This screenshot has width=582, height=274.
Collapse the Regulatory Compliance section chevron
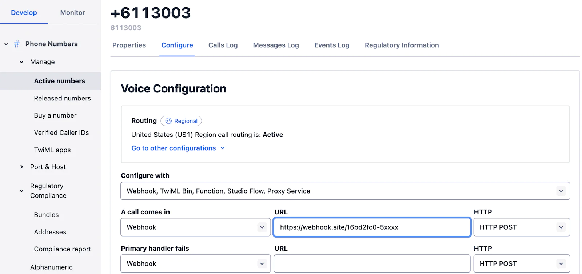[21, 191]
